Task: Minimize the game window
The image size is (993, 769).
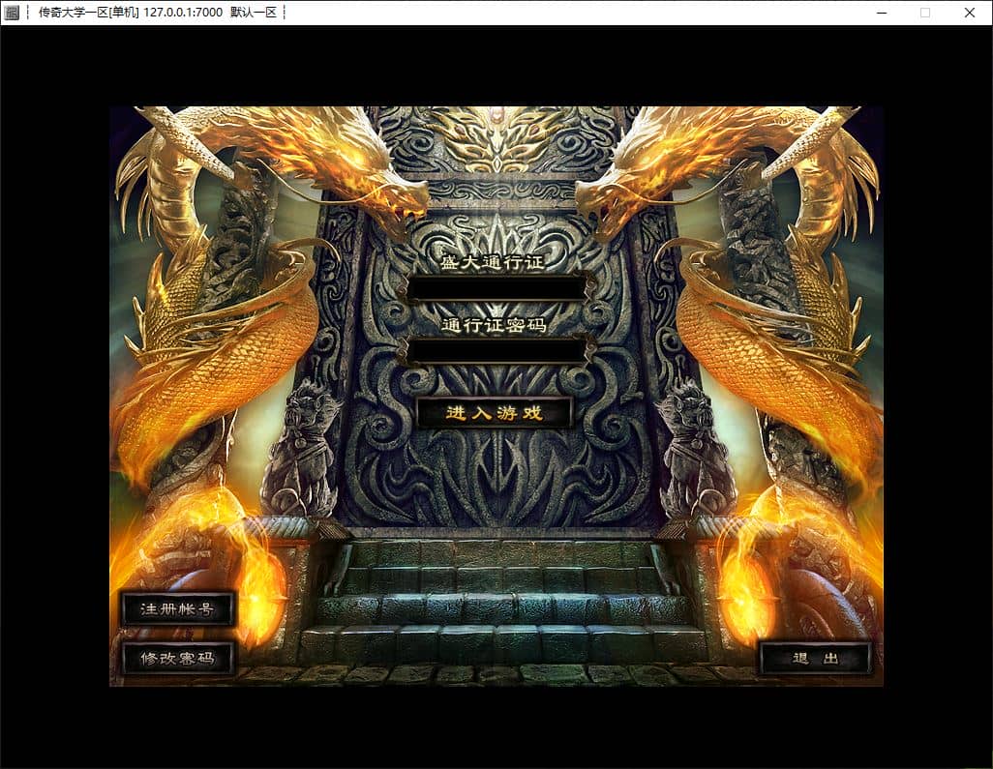Action: (x=882, y=13)
